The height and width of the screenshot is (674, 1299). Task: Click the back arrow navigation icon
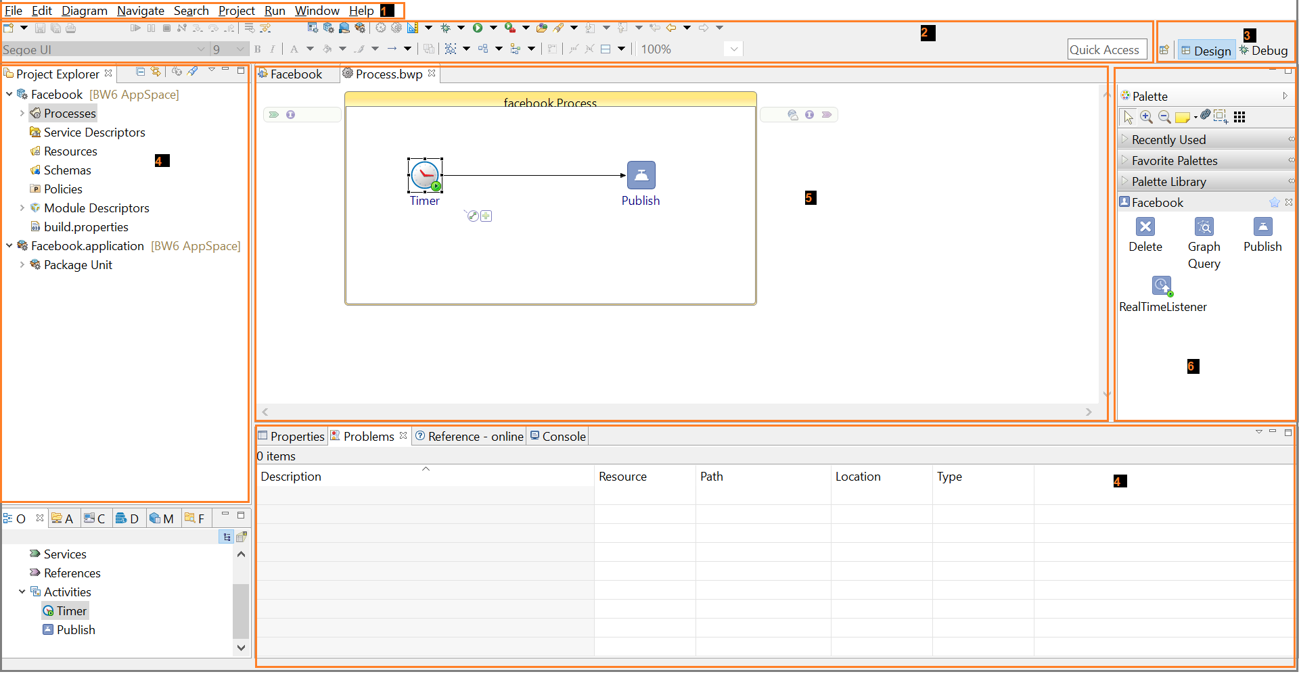click(671, 28)
